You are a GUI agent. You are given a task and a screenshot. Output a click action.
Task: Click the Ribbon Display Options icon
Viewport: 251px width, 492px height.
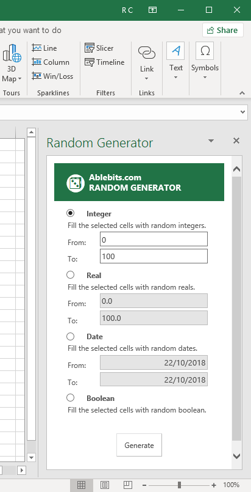pyautogui.click(x=152, y=10)
